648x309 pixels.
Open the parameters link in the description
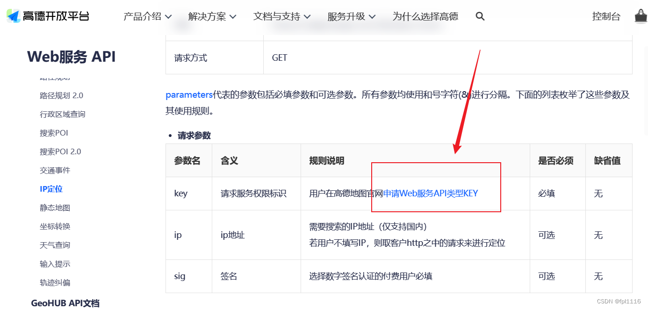(x=189, y=95)
